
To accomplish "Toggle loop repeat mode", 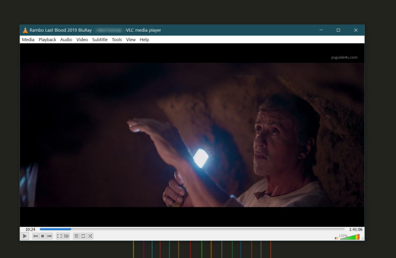I will click(83, 236).
